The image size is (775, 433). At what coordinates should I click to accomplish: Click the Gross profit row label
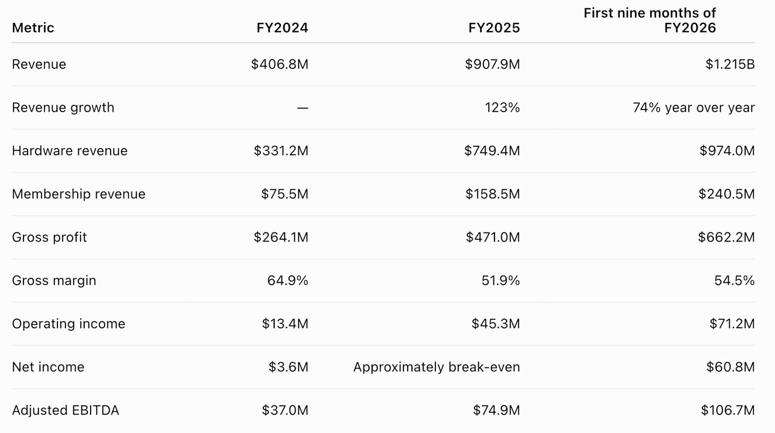49,237
